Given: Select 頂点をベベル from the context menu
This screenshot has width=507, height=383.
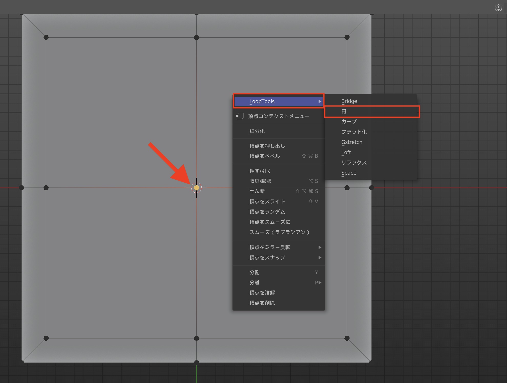Looking at the screenshot, I should tap(265, 156).
